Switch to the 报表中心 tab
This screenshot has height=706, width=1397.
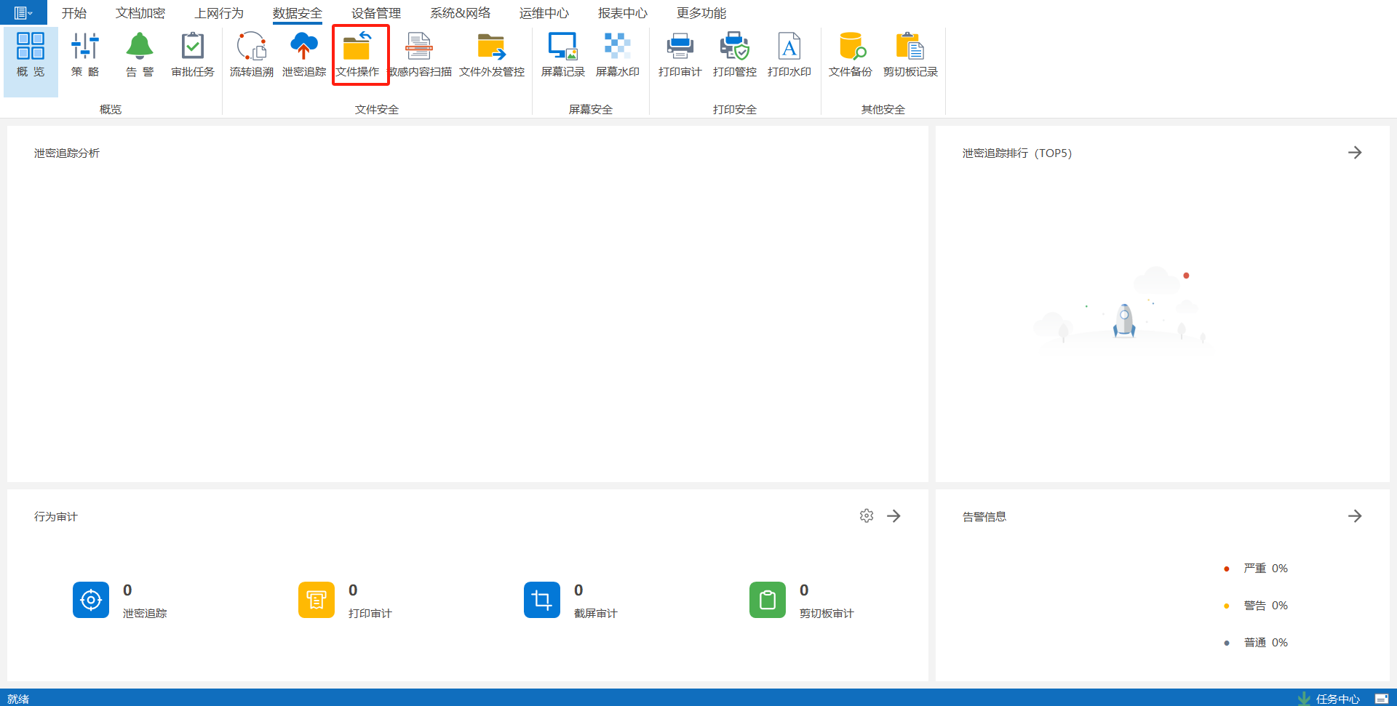(622, 13)
